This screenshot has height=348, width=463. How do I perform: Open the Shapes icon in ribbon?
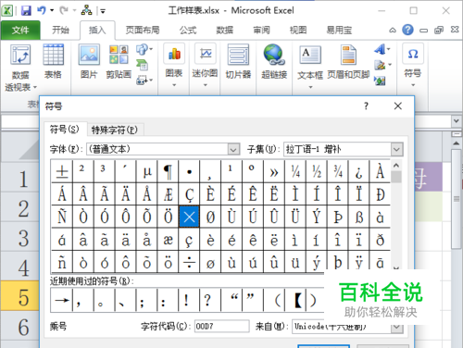click(142, 49)
